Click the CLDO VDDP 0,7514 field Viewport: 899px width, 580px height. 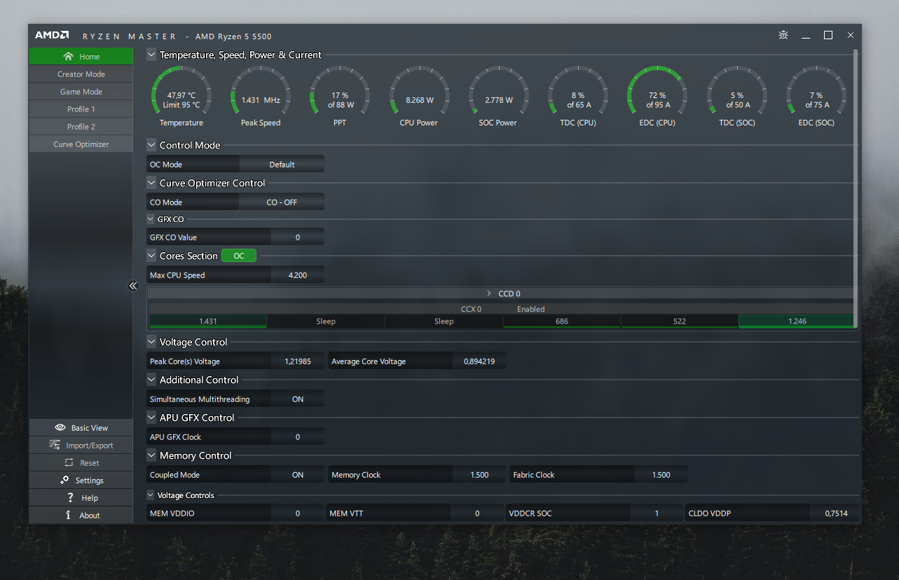click(836, 513)
